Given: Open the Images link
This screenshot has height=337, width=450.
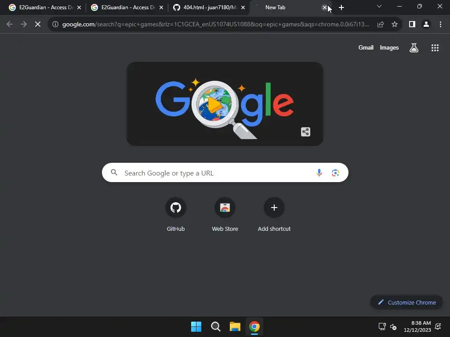Looking at the screenshot, I should (x=389, y=48).
